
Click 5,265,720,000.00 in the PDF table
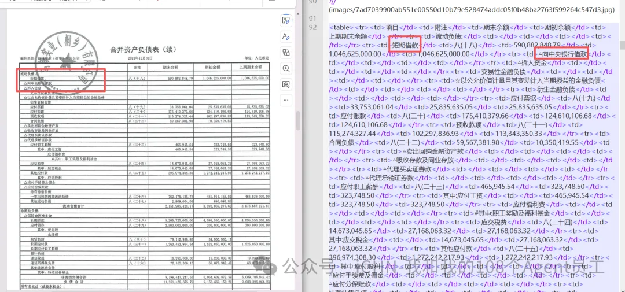coord(178,220)
